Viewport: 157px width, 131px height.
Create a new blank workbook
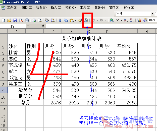3,20
